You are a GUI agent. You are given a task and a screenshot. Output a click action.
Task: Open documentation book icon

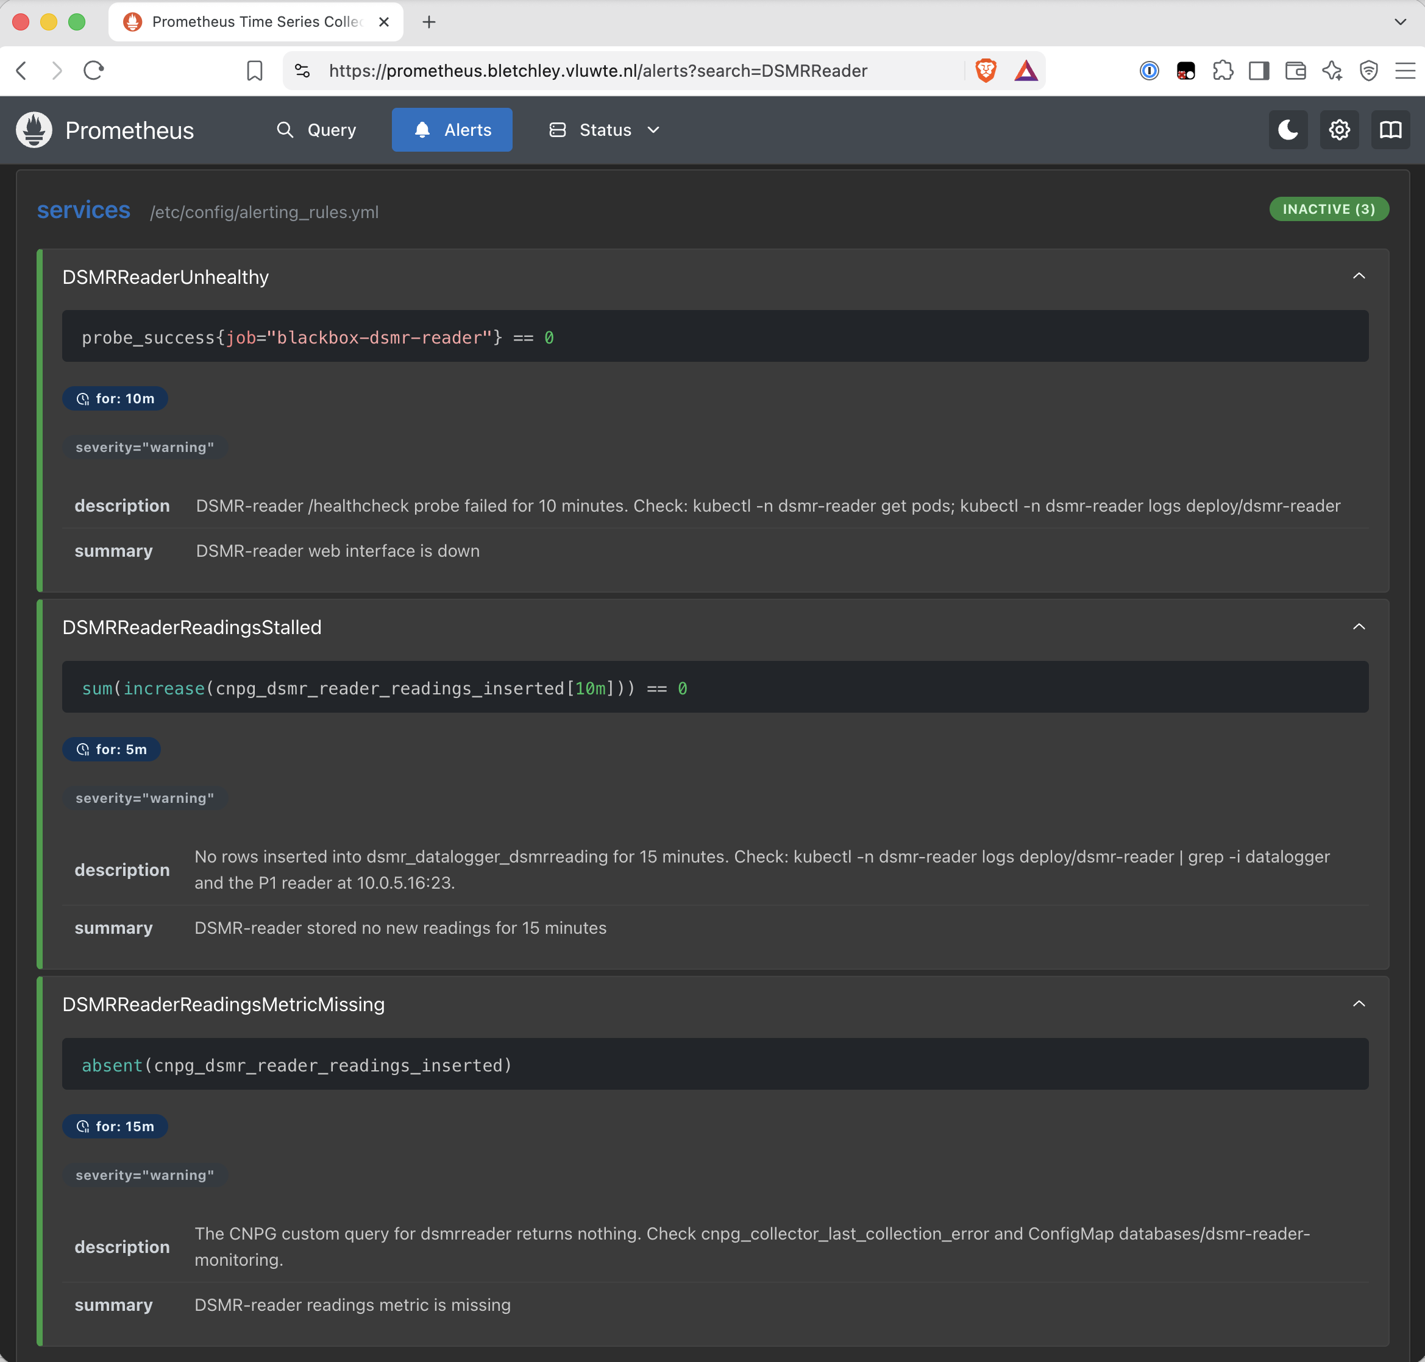click(1390, 130)
